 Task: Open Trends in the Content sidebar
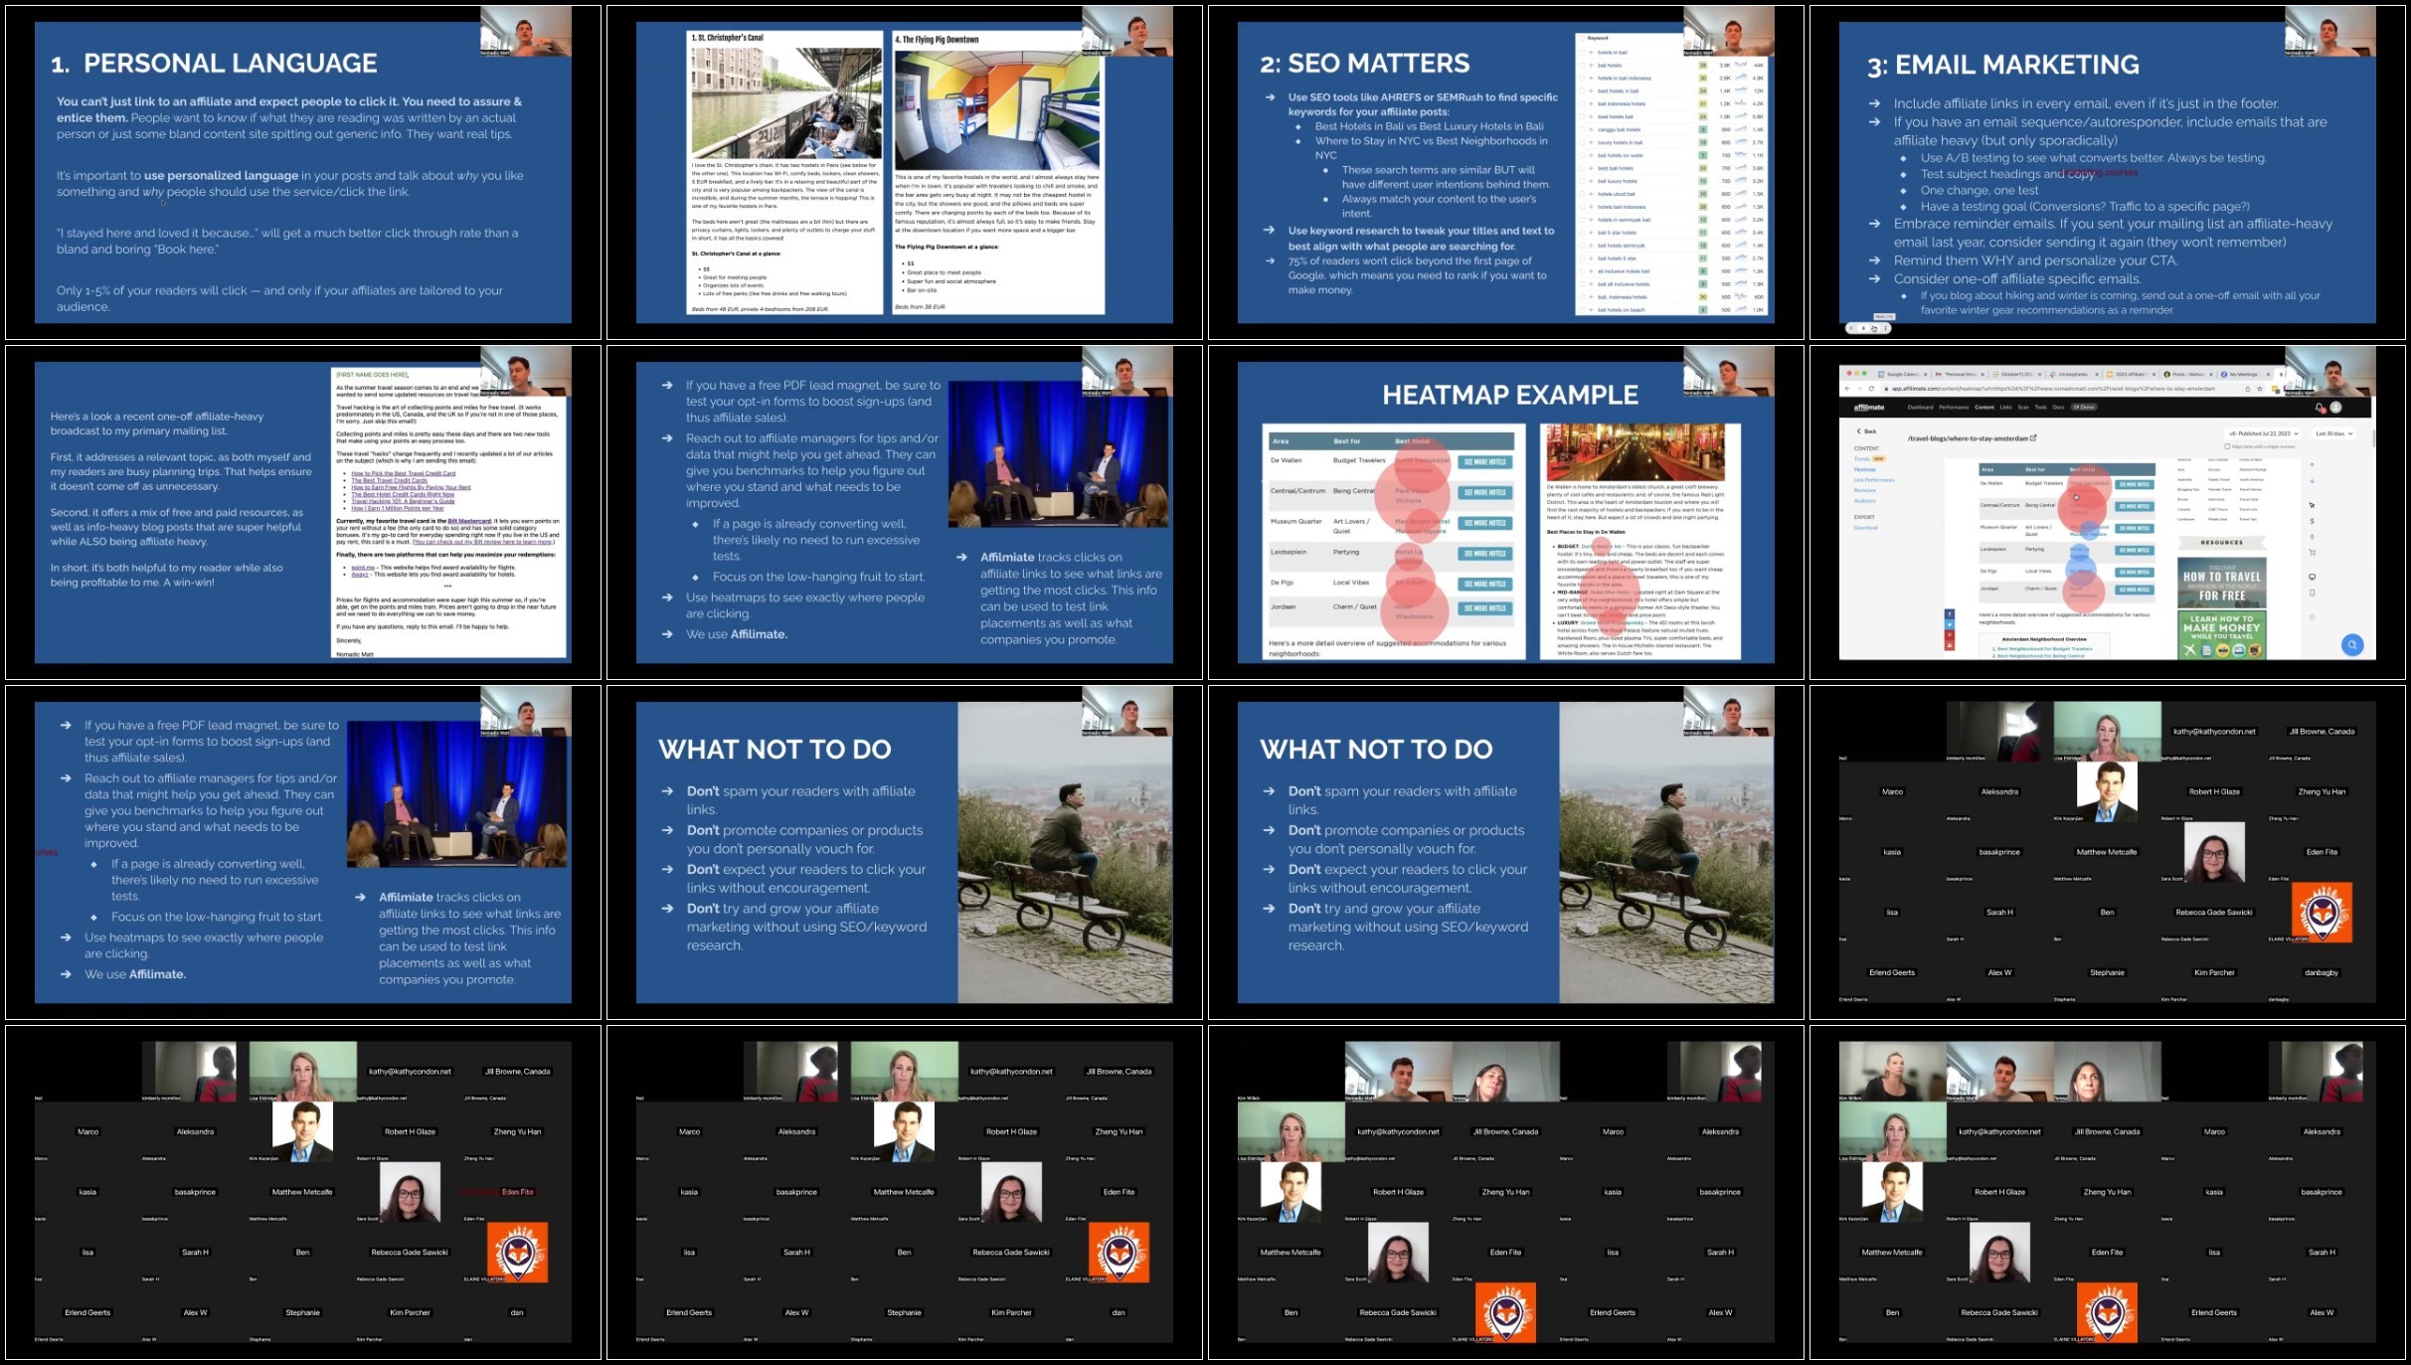[1862, 458]
